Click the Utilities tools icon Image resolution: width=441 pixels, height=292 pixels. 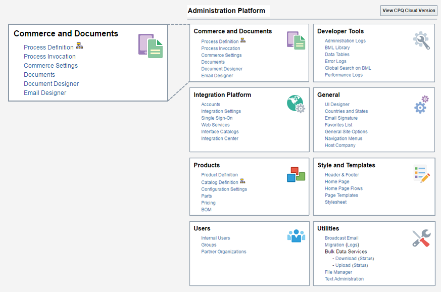click(x=421, y=235)
